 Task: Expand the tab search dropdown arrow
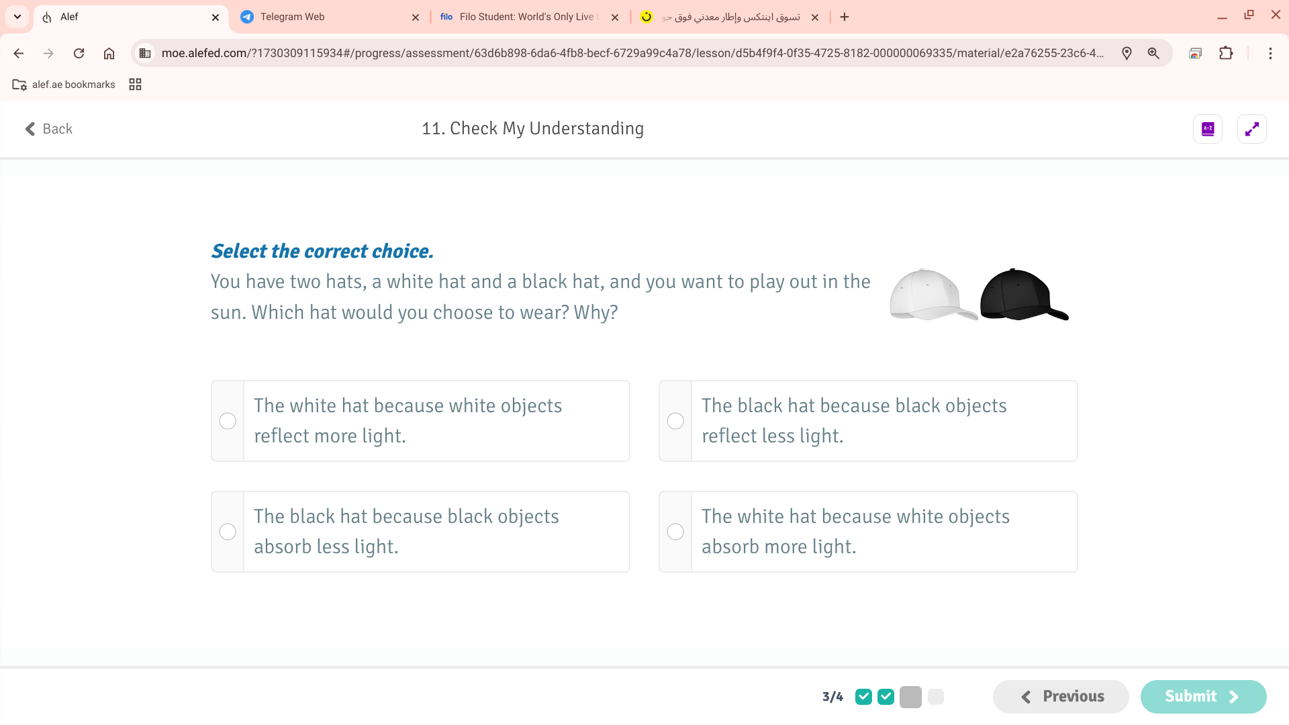pyautogui.click(x=17, y=17)
